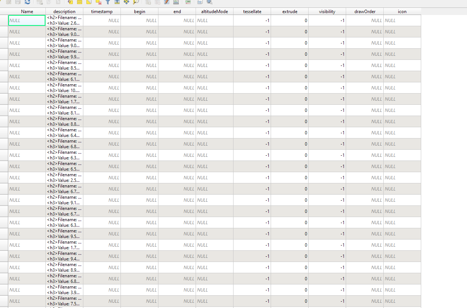Click the altitudeMode column header
Screen dimensions: 467x308
click(215, 12)
